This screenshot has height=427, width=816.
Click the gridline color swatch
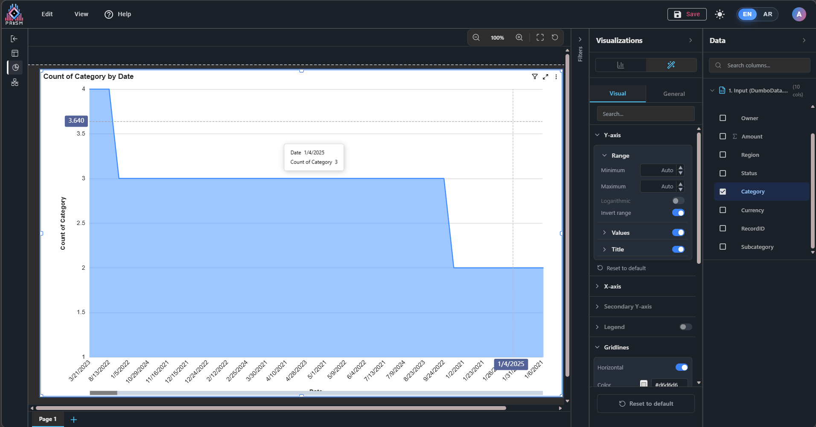(644, 384)
